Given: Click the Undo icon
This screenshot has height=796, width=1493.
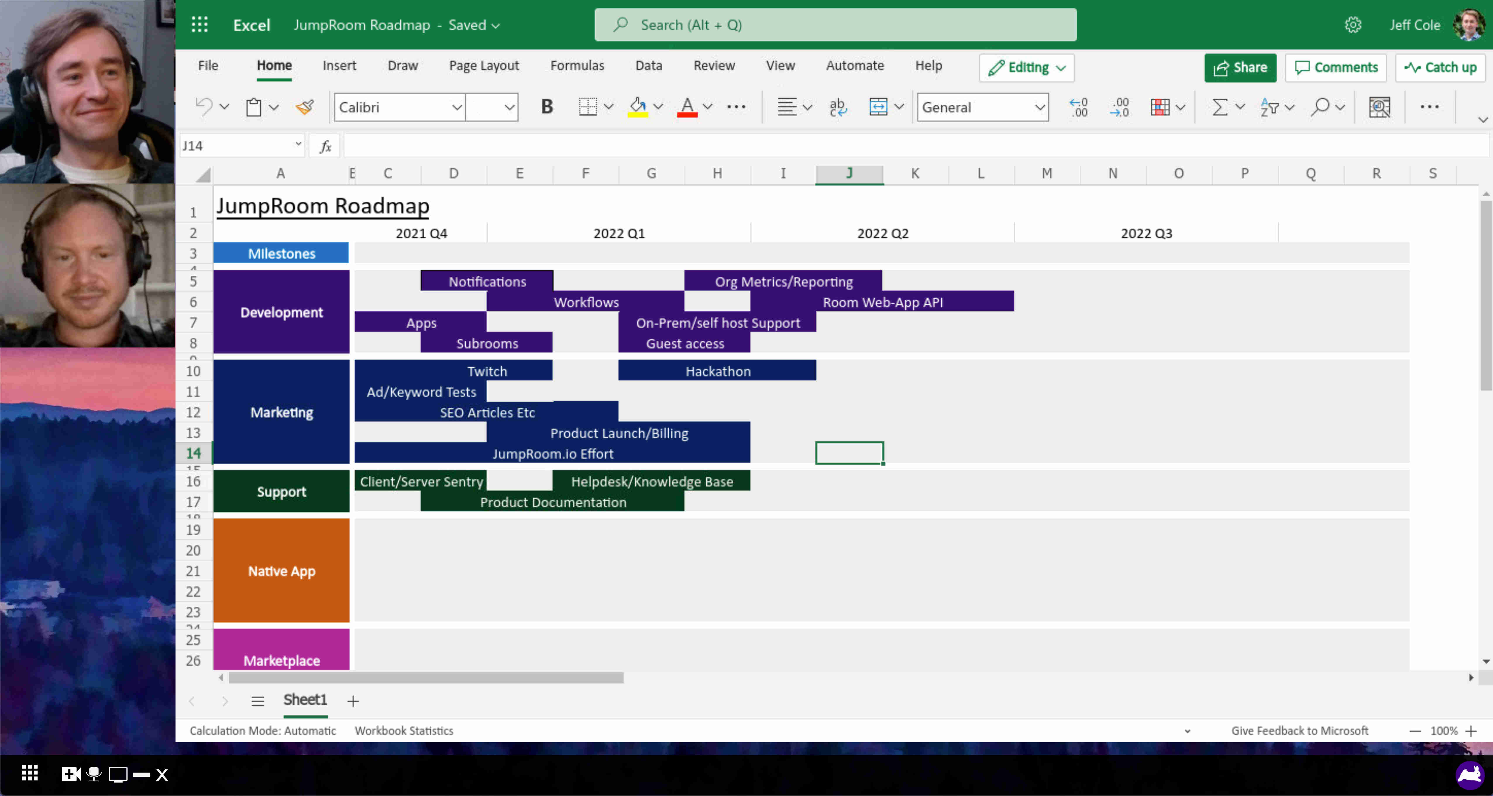Looking at the screenshot, I should [203, 107].
